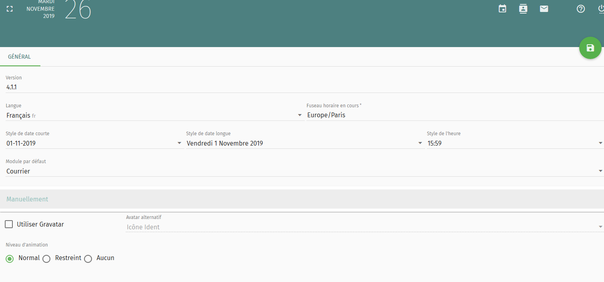Screen dimensions: 604x282
Task: Select Restreint animation level
Action: pyautogui.click(x=46, y=258)
